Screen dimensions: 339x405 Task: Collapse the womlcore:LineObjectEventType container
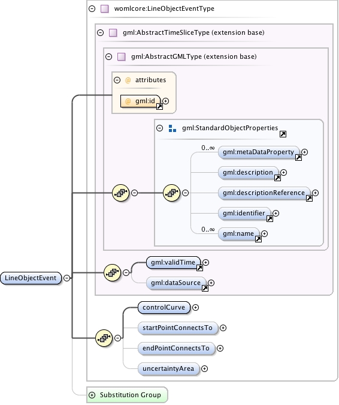tap(92, 9)
